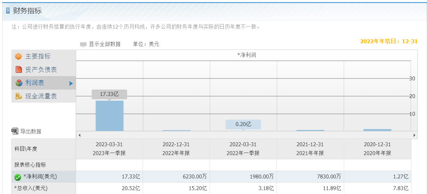427x194 pixels.
Task: Click the 资产负债表 red document icon
Action: (18, 70)
